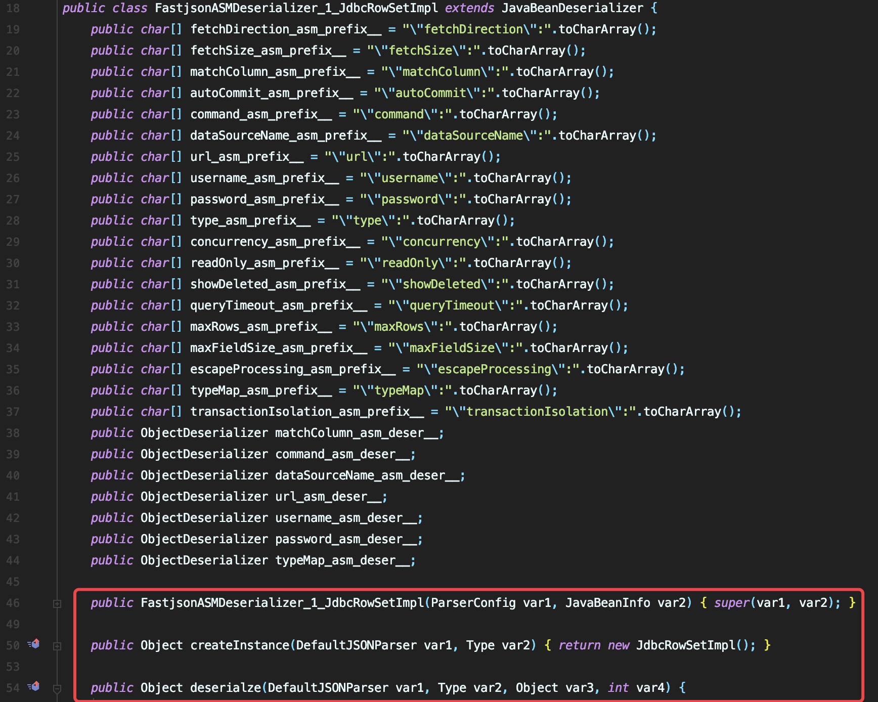Click the maxRows_asm_prefix__ field name

click(261, 327)
